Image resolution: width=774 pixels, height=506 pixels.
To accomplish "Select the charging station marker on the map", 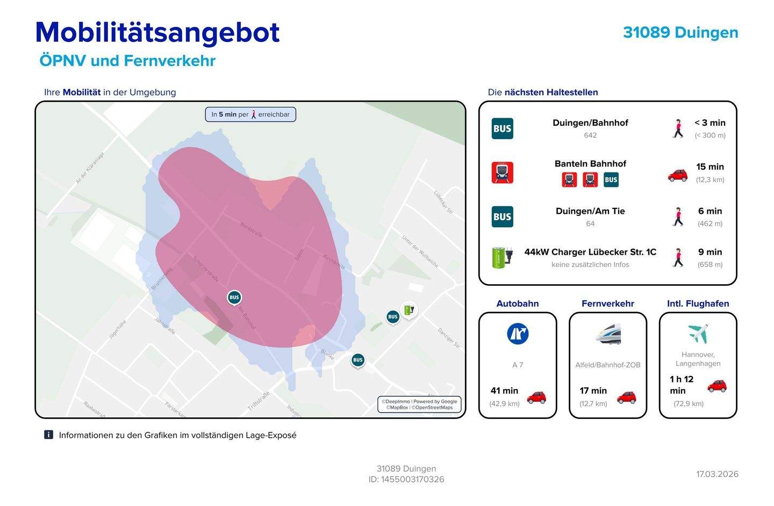I will pyautogui.click(x=409, y=309).
